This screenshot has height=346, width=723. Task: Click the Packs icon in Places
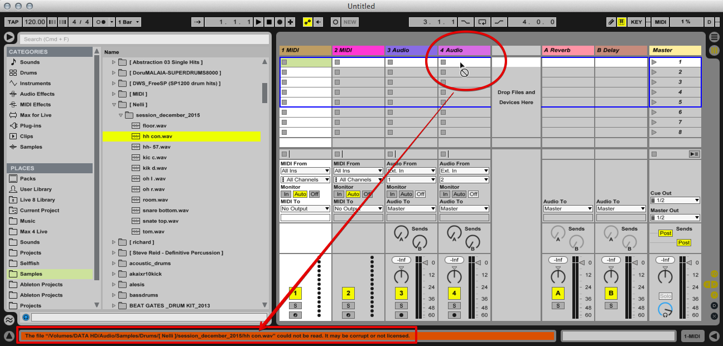coord(13,179)
